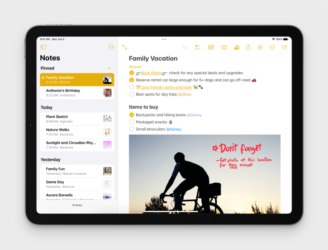
Task: Open the Nature Walks note
Action: (77, 132)
